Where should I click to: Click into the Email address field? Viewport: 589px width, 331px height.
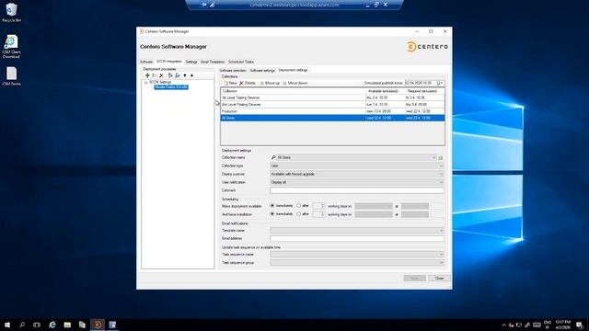pos(357,238)
